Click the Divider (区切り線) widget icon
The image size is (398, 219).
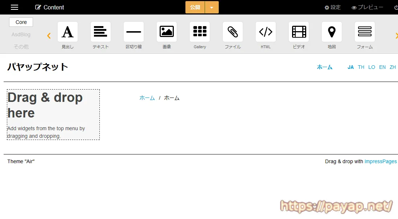pos(134,32)
